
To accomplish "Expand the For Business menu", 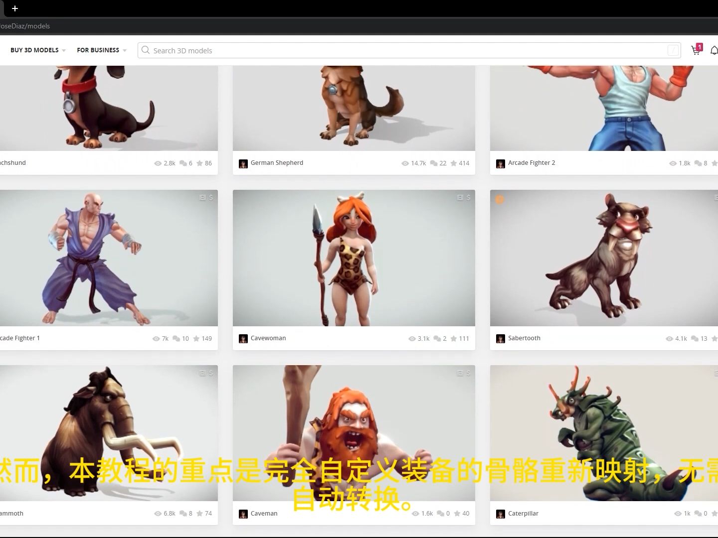I will 102,50.
